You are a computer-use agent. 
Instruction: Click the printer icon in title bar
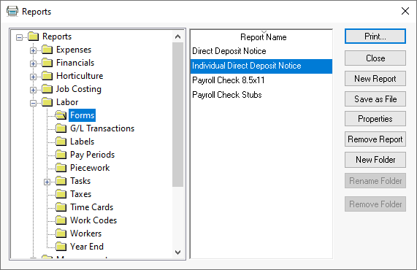[x=12, y=12]
